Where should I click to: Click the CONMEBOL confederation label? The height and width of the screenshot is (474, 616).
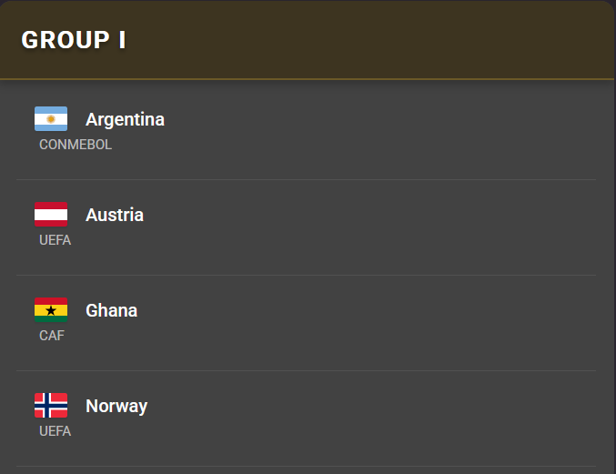tap(76, 145)
